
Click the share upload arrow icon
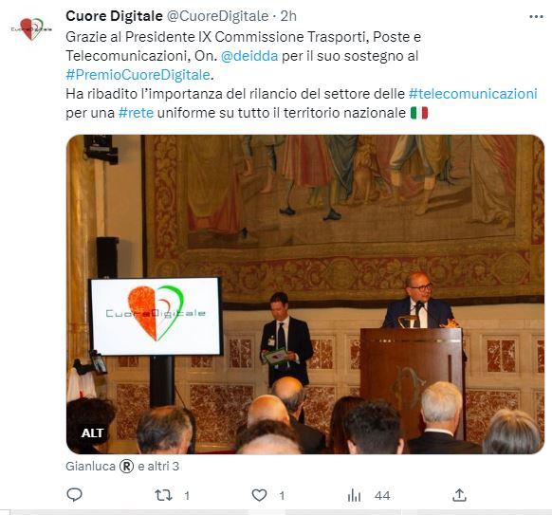pyautogui.click(x=459, y=495)
